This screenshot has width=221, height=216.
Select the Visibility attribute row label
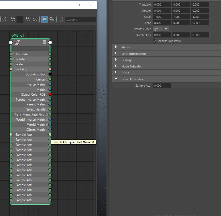(21, 69)
